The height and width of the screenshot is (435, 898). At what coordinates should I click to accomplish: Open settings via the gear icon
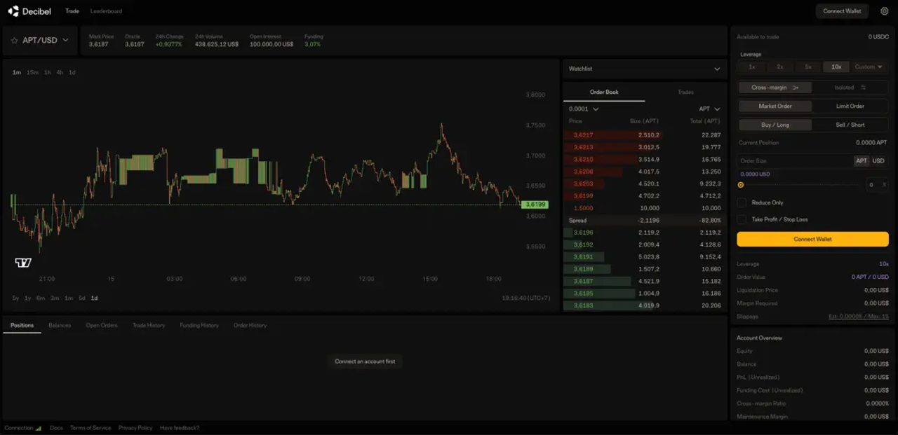pos(884,11)
